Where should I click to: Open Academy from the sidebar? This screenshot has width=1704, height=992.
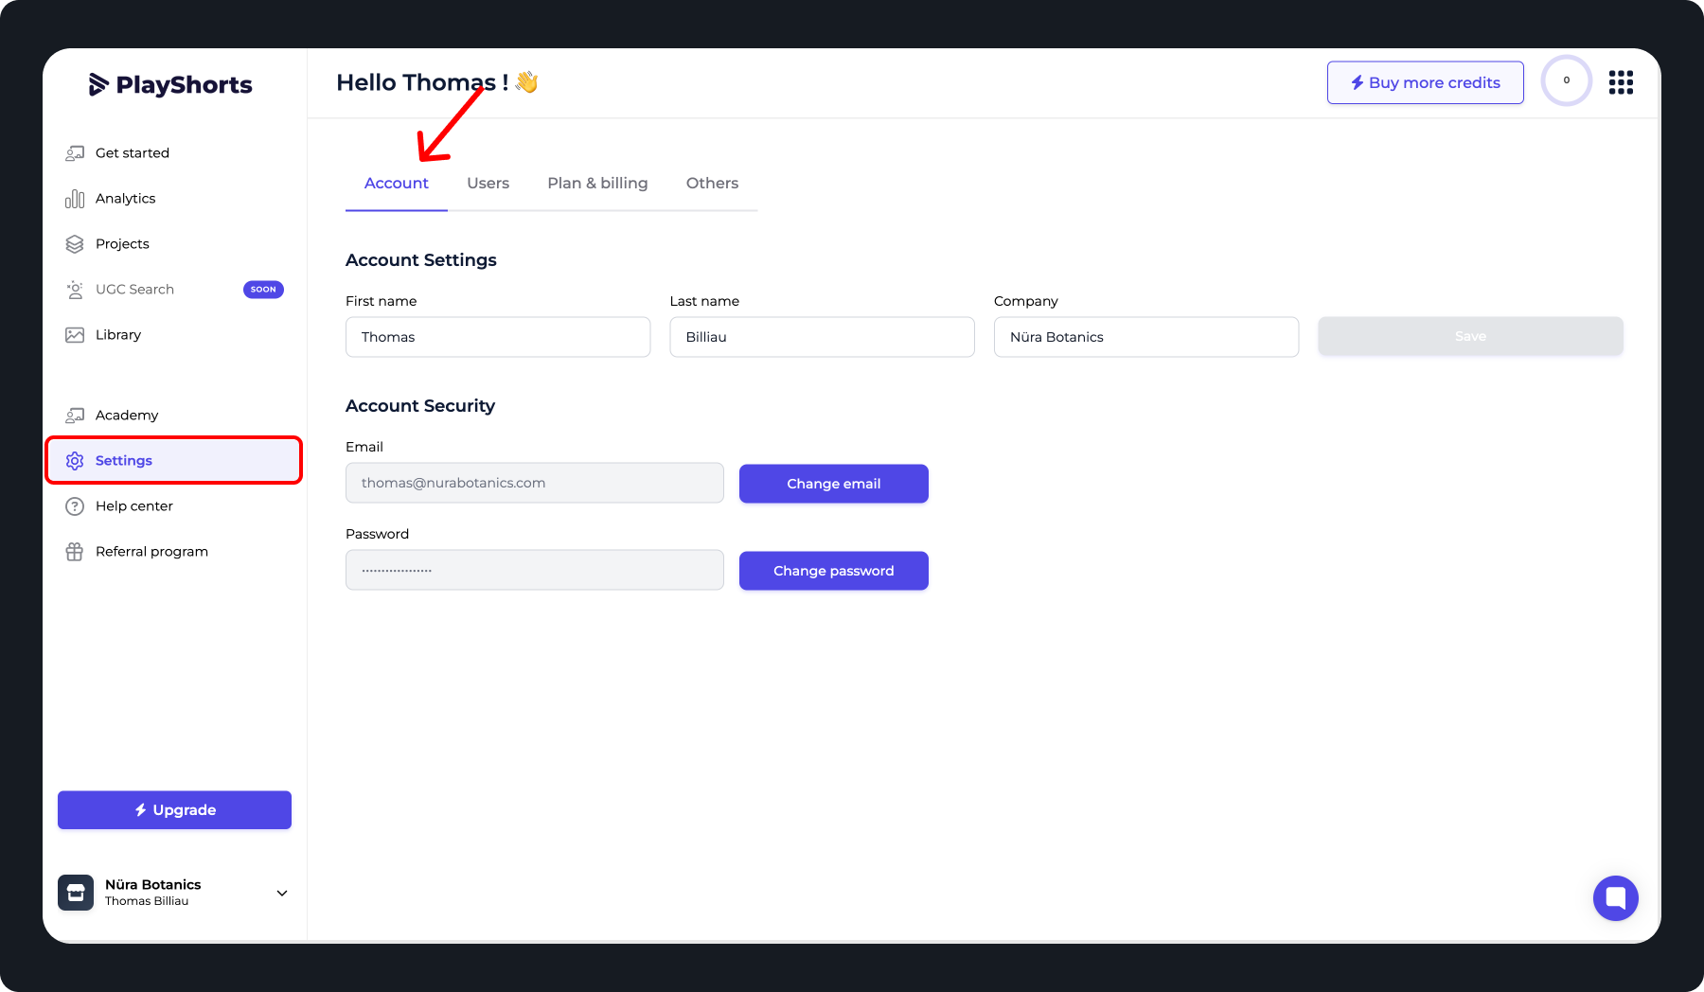click(x=174, y=416)
